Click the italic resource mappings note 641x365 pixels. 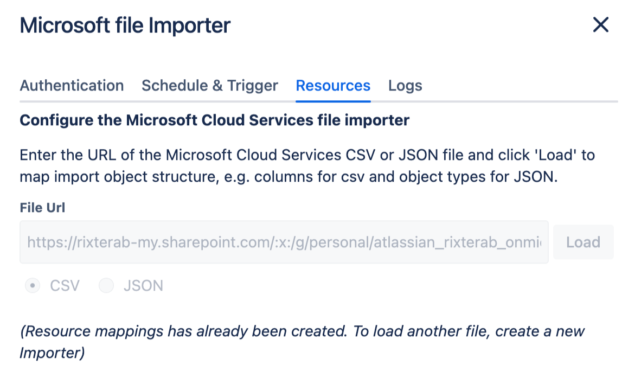coord(302,331)
